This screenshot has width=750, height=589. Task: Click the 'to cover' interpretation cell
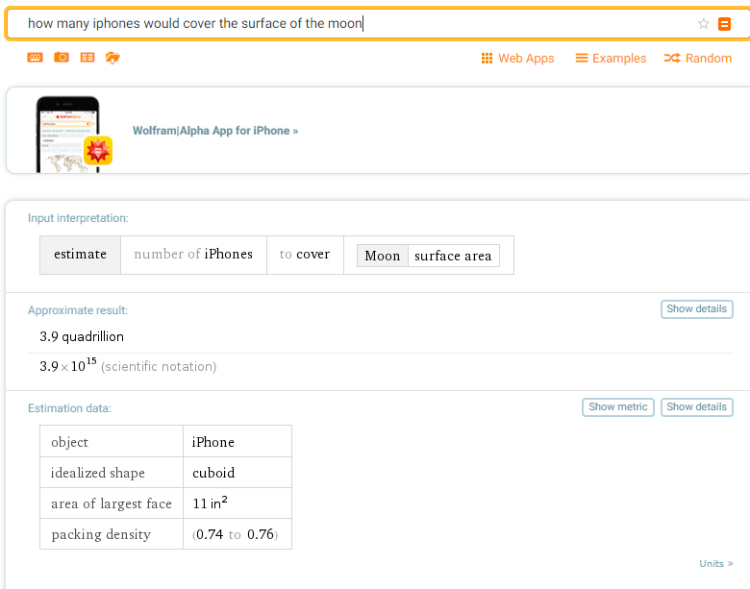(305, 255)
